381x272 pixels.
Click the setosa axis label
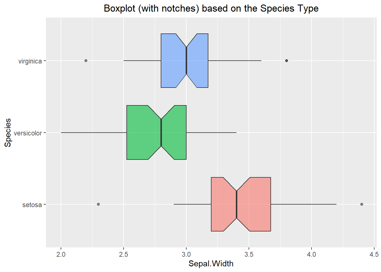point(32,205)
